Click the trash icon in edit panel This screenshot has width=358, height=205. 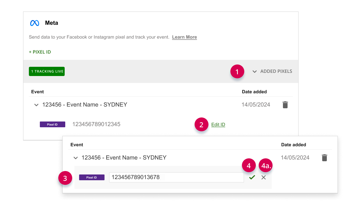(x=325, y=158)
